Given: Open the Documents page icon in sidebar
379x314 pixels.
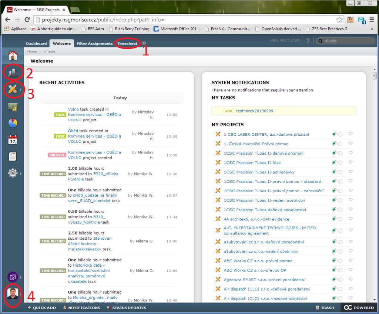Looking at the screenshot, I should [13, 156].
